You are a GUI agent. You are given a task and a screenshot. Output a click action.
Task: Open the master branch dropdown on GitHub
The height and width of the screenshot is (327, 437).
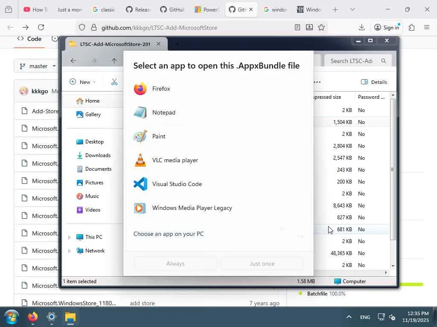[x=38, y=66]
